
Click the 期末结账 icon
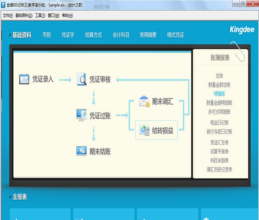(x=82, y=151)
